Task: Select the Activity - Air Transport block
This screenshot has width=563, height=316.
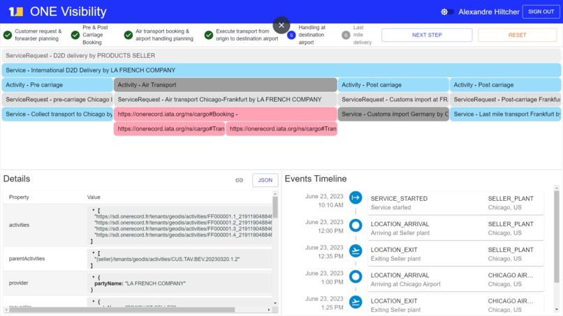Action: tap(226, 85)
